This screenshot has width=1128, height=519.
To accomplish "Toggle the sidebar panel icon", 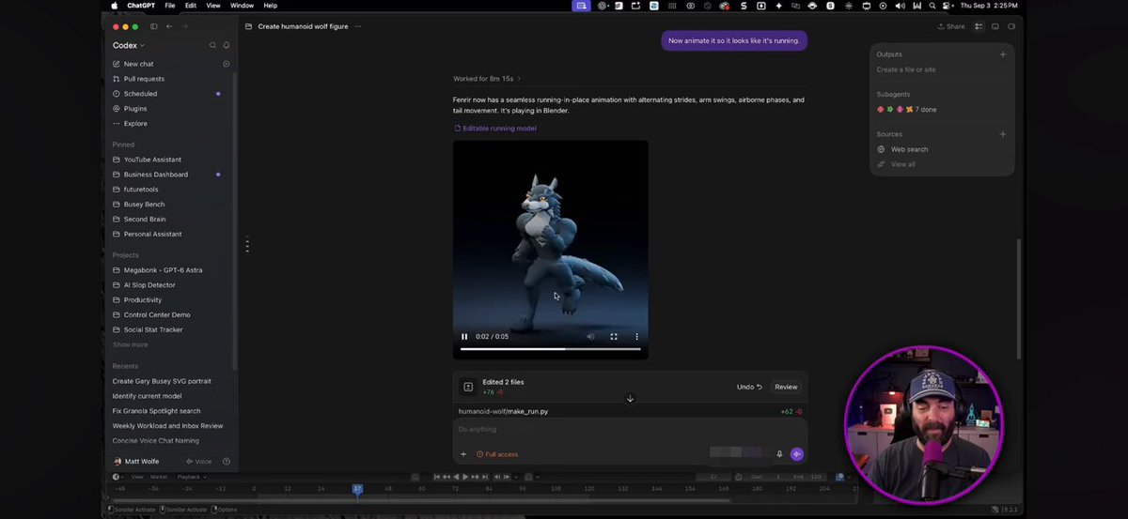I will point(154,26).
